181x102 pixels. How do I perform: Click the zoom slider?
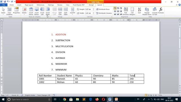tap(172, 95)
